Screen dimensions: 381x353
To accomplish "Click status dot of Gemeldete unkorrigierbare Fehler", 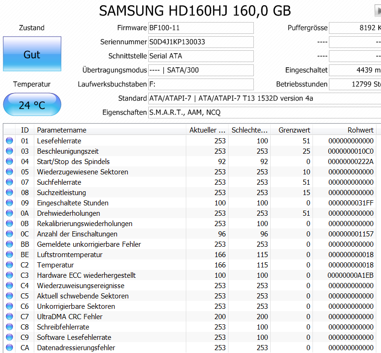I will click(9, 244).
